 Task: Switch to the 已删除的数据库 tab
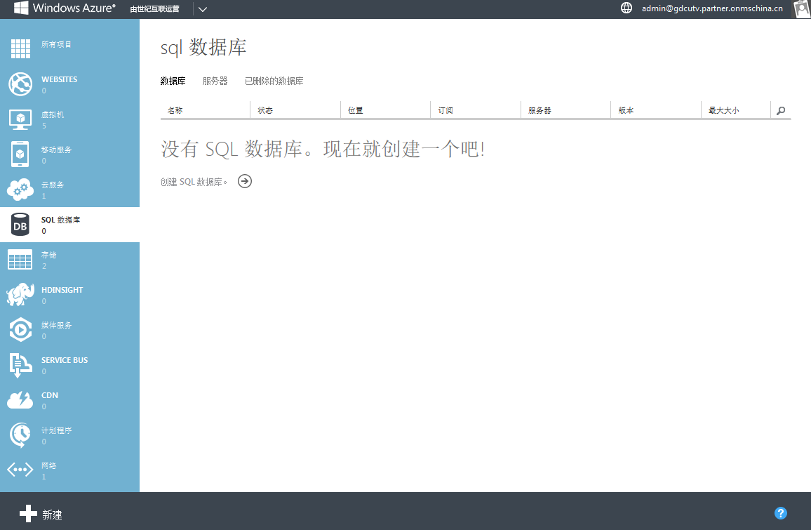[274, 81]
